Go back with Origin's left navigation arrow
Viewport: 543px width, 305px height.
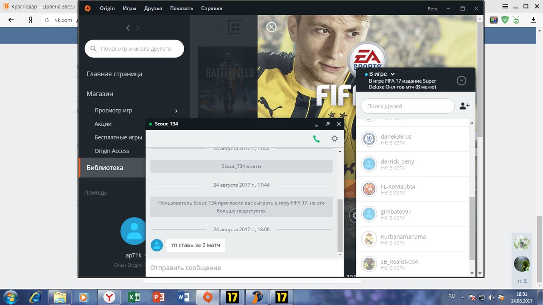pyautogui.click(x=128, y=28)
